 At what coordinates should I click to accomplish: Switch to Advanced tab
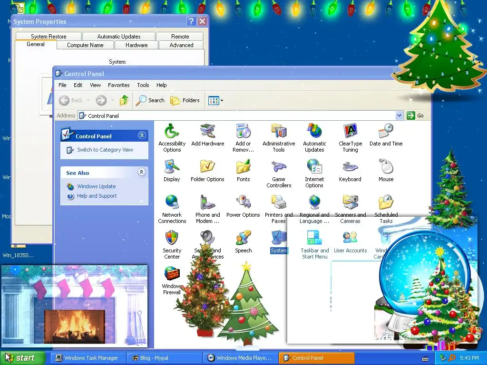click(181, 45)
